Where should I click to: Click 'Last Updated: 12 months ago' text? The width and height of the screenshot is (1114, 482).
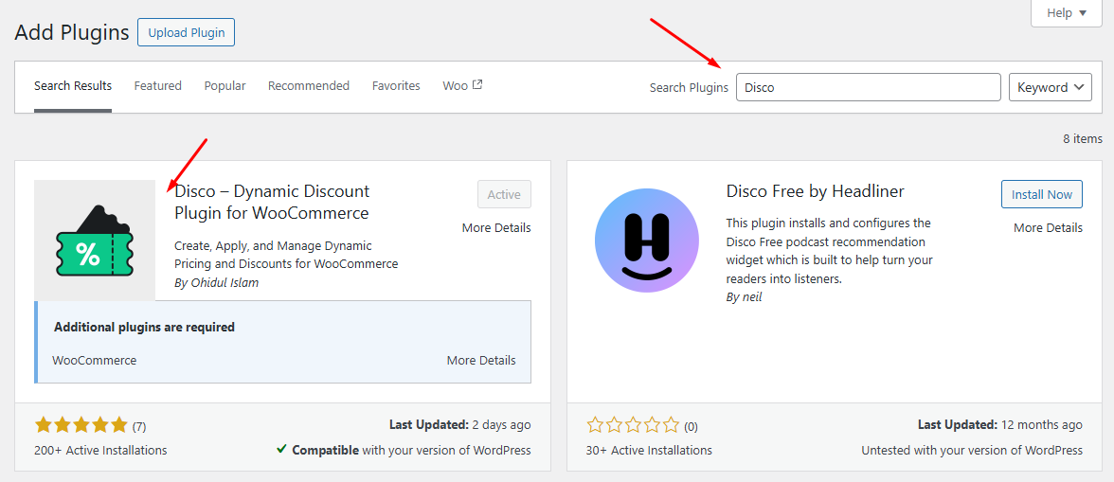[1000, 425]
